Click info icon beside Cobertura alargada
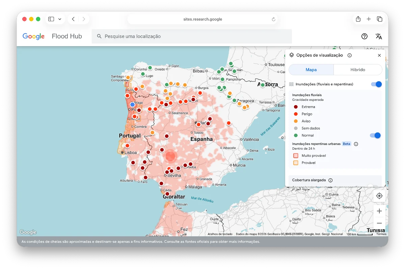 [x=330, y=180]
